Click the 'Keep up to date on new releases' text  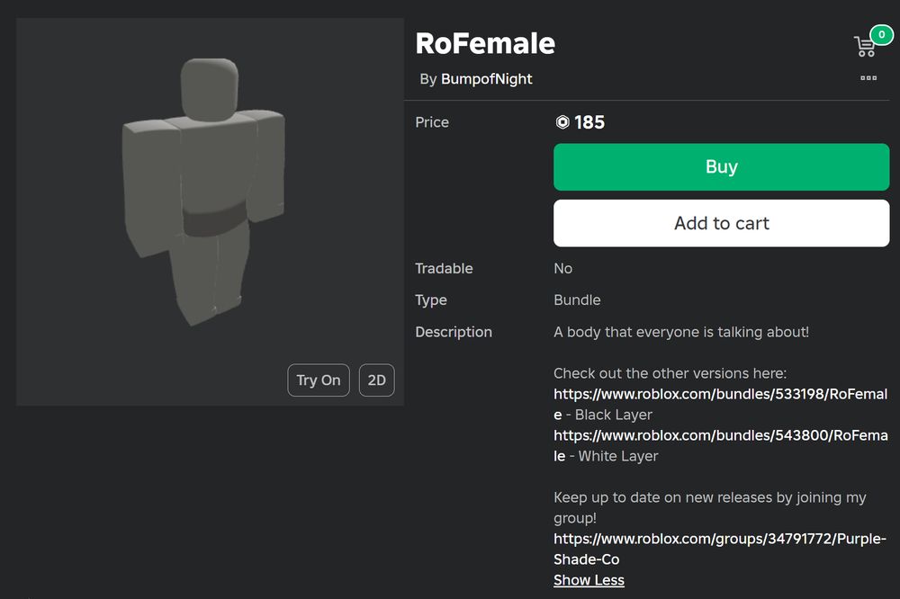pos(710,507)
